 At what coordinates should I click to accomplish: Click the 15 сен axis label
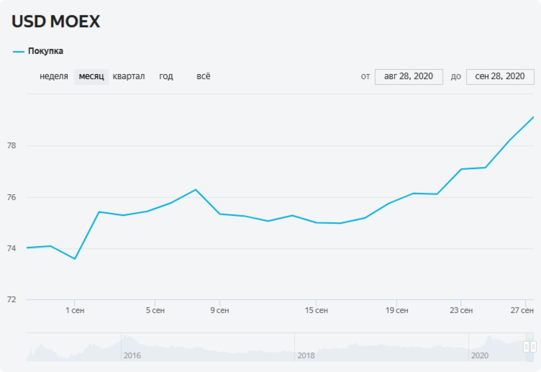point(316,311)
